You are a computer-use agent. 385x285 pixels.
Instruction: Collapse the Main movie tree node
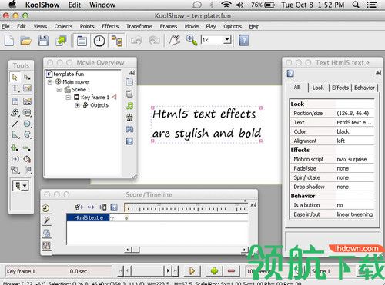point(50,82)
